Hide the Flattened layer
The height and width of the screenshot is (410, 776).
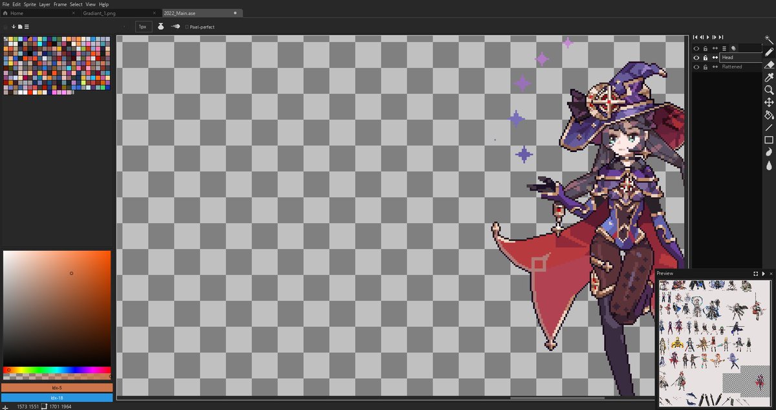coord(696,67)
